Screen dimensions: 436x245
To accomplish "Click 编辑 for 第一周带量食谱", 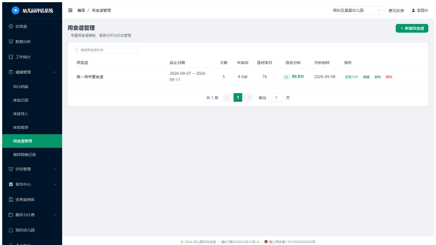I will pyautogui.click(x=366, y=77).
